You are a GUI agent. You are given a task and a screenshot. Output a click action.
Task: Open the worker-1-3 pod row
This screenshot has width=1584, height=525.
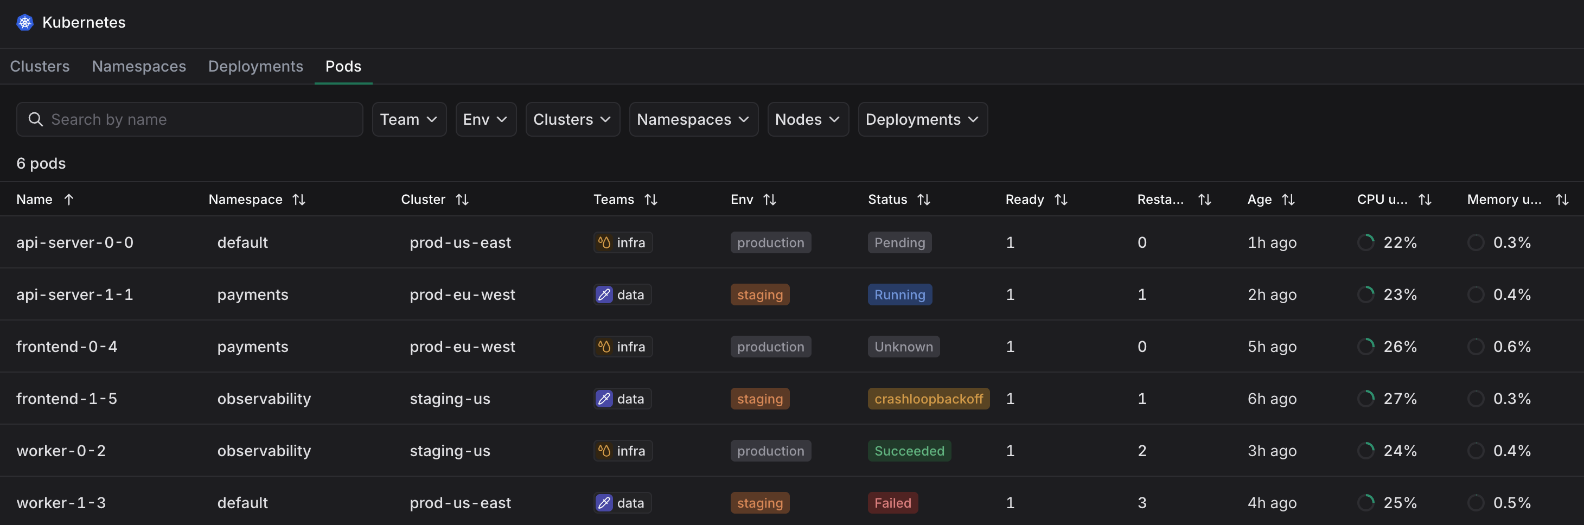click(792, 502)
